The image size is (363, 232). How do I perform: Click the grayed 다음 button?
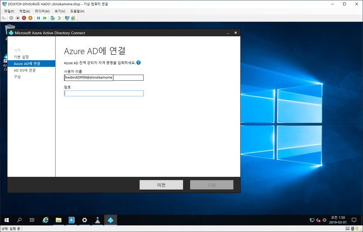click(x=212, y=185)
